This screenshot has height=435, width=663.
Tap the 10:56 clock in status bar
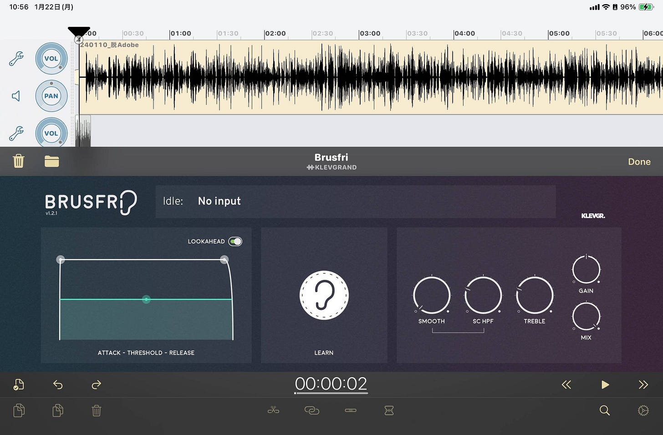point(19,7)
